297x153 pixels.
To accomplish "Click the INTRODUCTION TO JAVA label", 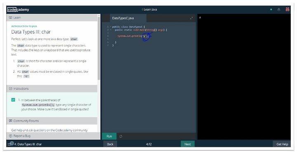I will tap(24, 26).
